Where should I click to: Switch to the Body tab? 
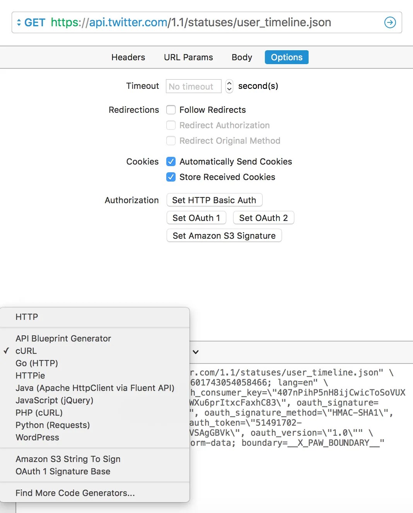coord(242,57)
